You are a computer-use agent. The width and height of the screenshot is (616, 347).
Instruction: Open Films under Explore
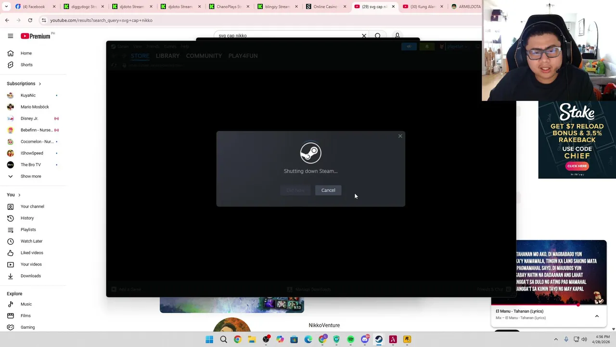(26, 316)
